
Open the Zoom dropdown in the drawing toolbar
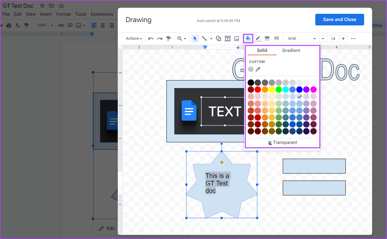pos(182,38)
